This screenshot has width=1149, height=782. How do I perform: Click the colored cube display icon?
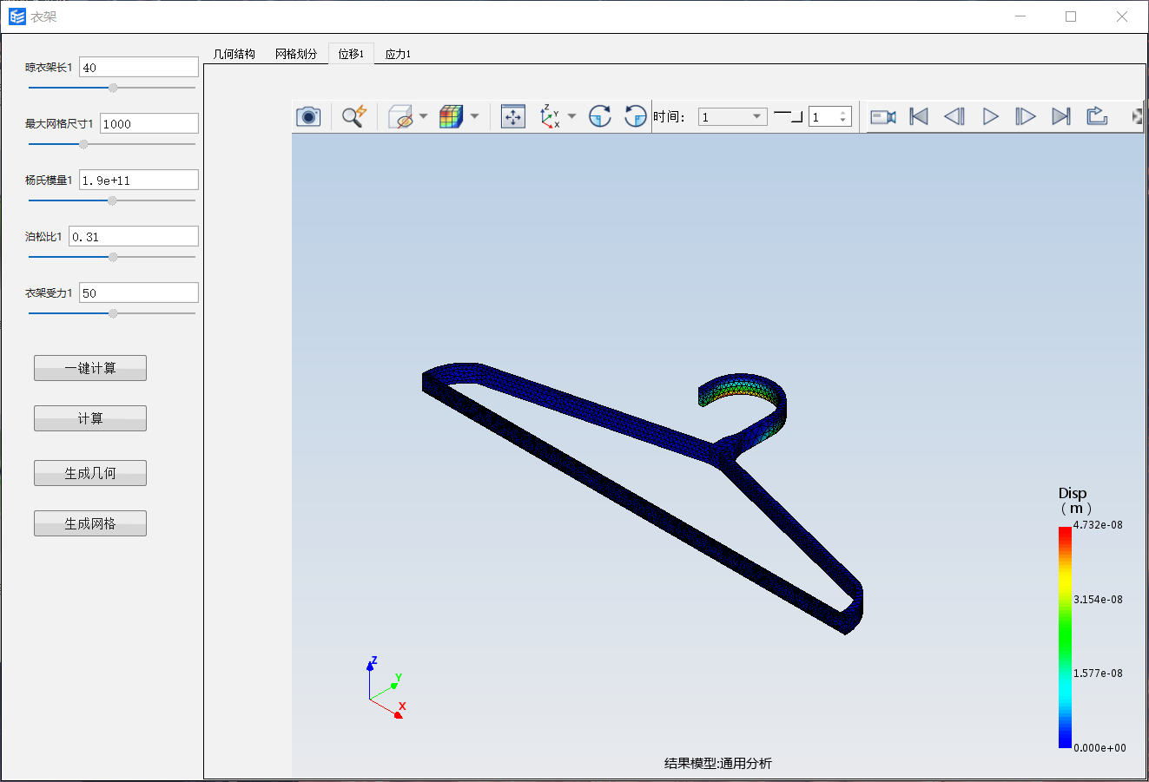[x=451, y=116]
